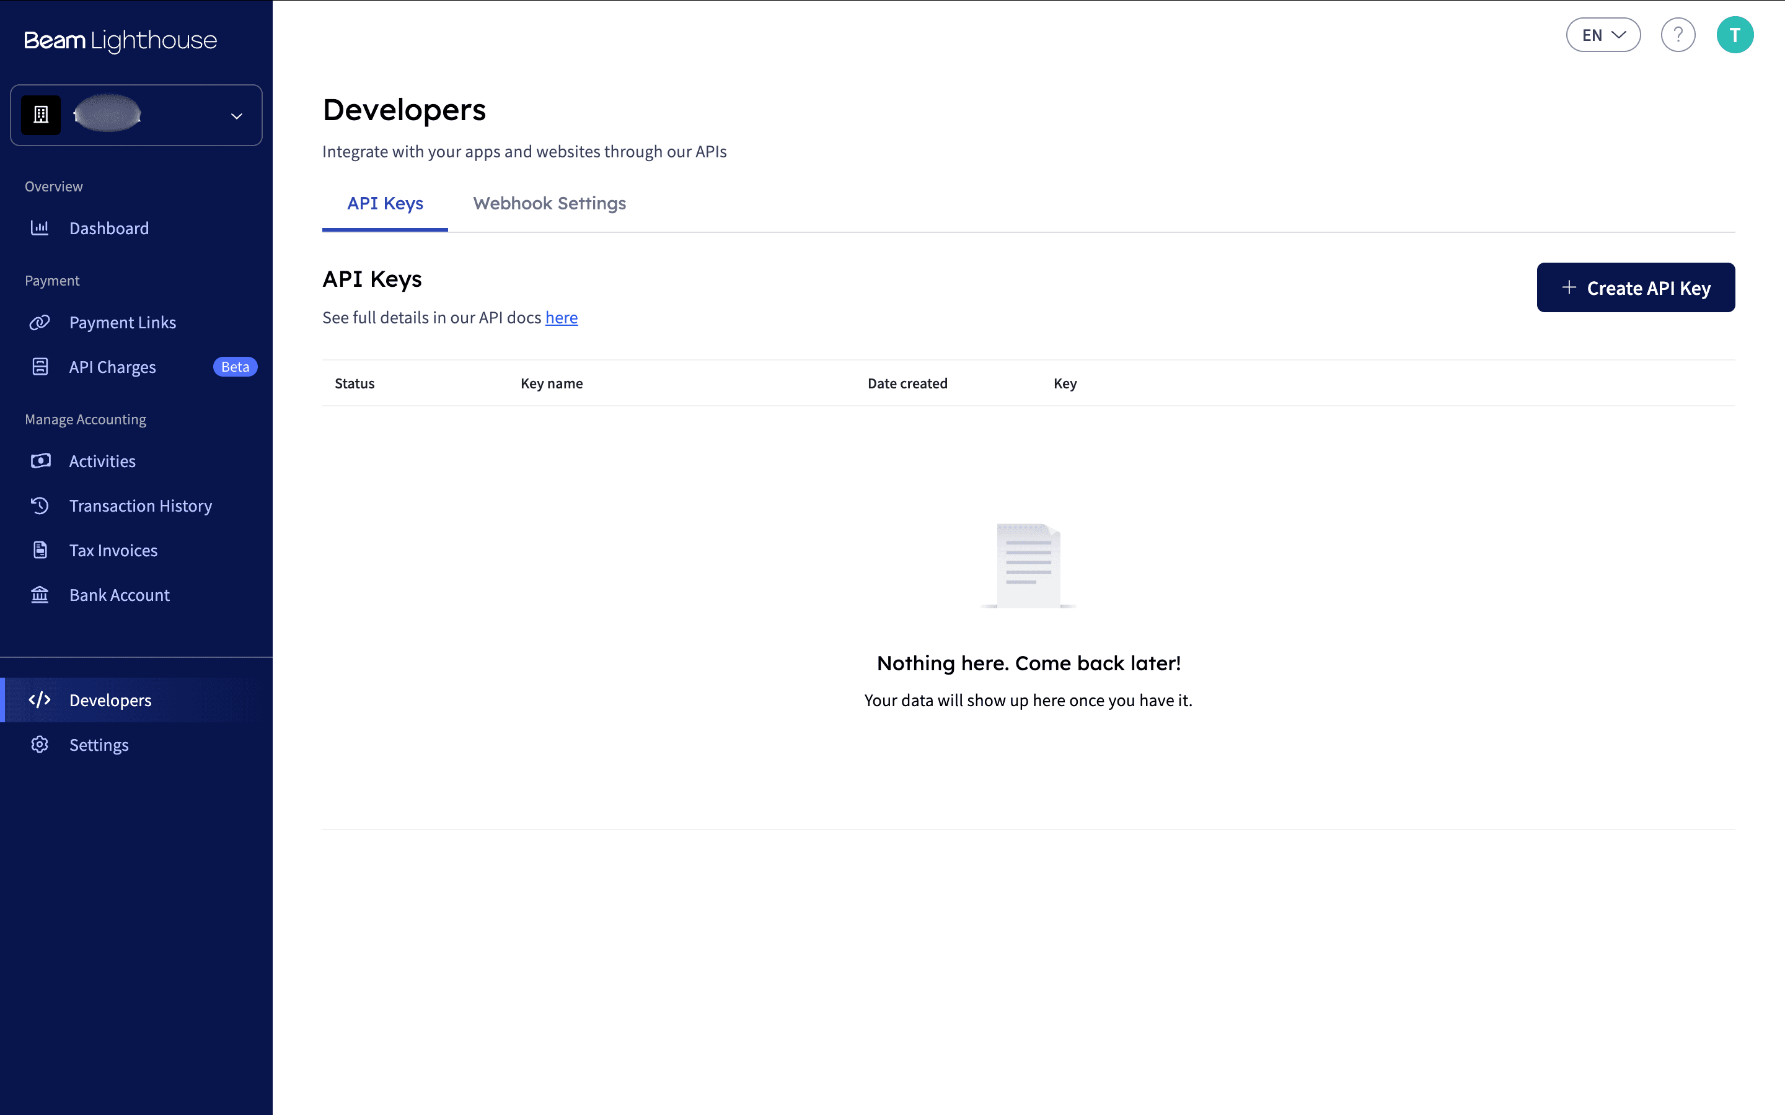Switch to the Webhook Settings tab

tap(550, 204)
